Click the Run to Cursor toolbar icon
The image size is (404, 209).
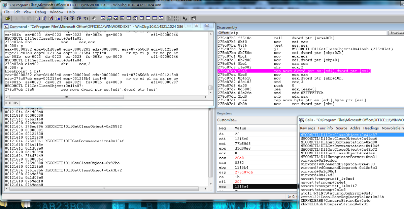(86, 18)
